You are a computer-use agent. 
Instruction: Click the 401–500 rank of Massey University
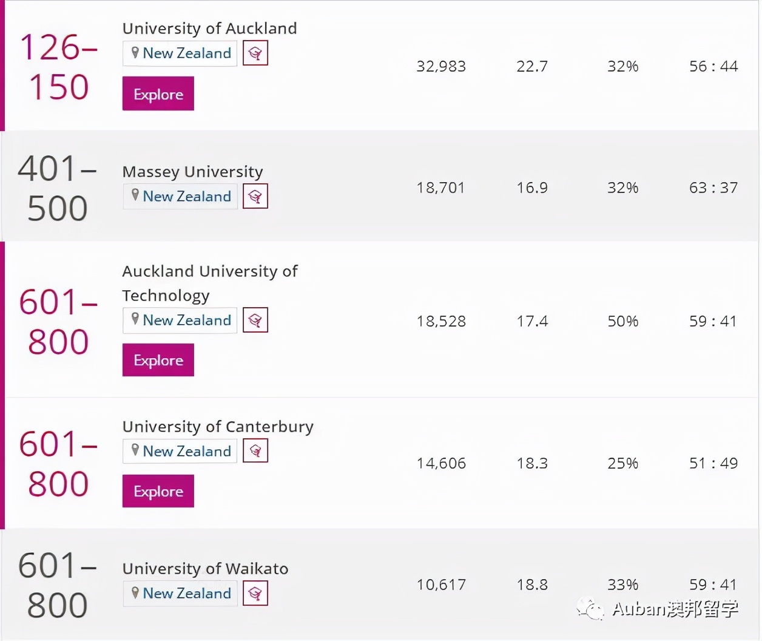tap(58, 188)
